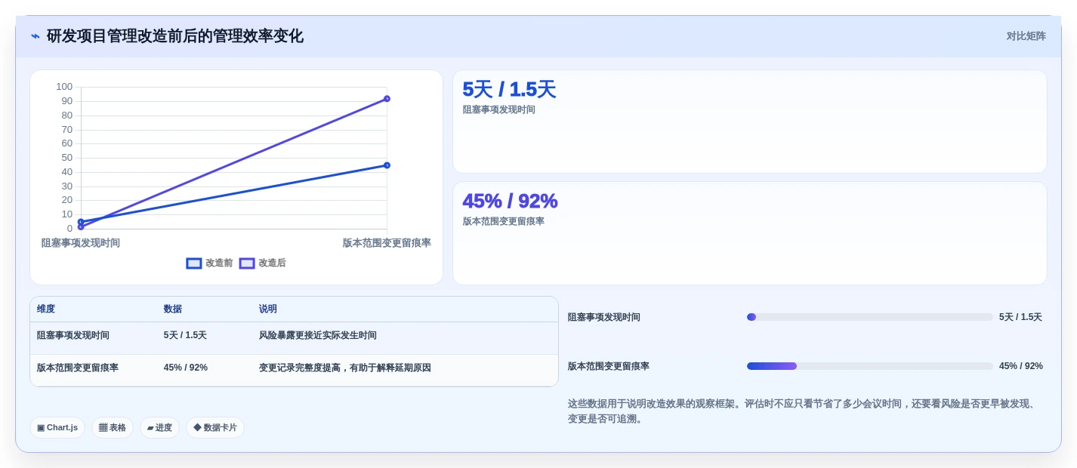1077x468 pixels.
Task: Select the 数据卡片 tag chip
Action: pyautogui.click(x=215, y=428)
